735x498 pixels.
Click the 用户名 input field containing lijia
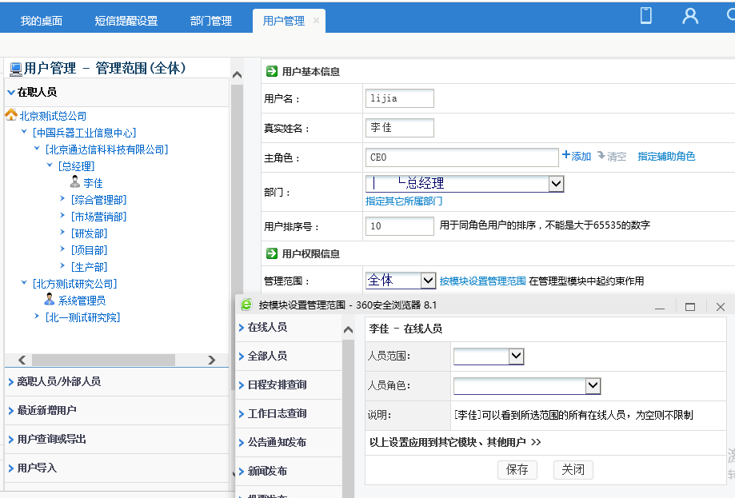pos(400,98)
